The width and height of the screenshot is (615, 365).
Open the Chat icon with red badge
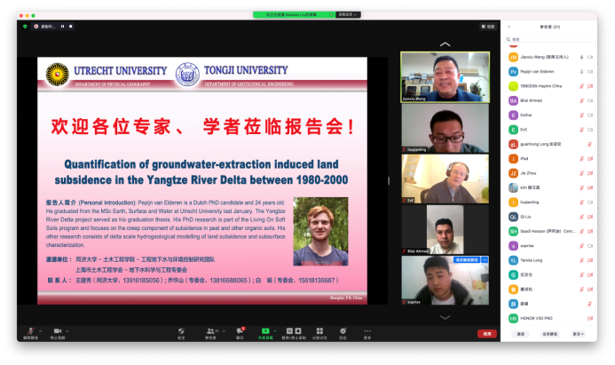[x=240, y=331]
